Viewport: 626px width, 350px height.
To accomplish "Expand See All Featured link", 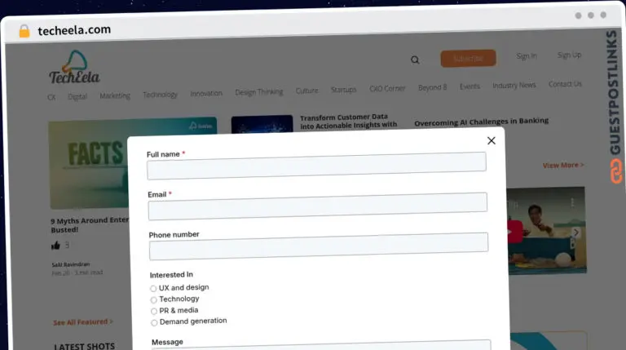I will coord(83,322).
